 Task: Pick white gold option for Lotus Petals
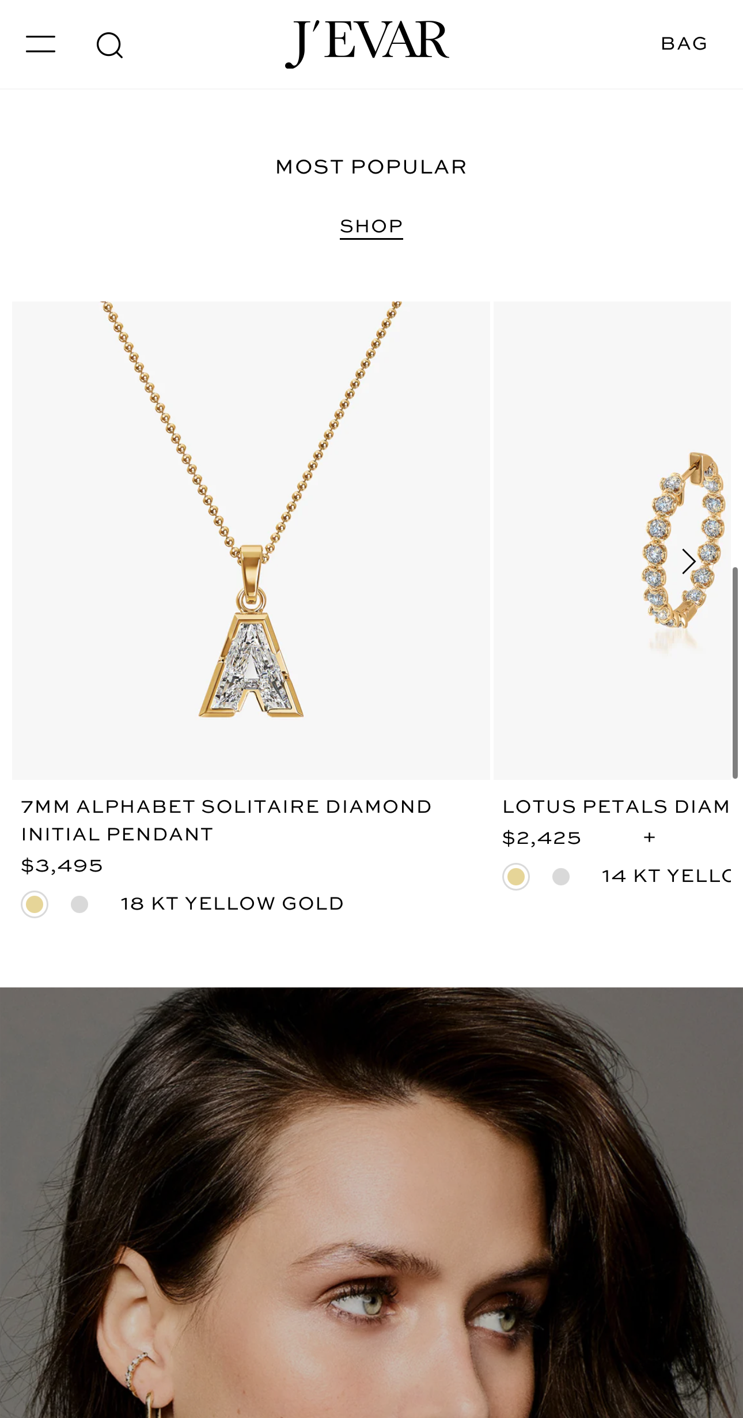coord(561,877)
